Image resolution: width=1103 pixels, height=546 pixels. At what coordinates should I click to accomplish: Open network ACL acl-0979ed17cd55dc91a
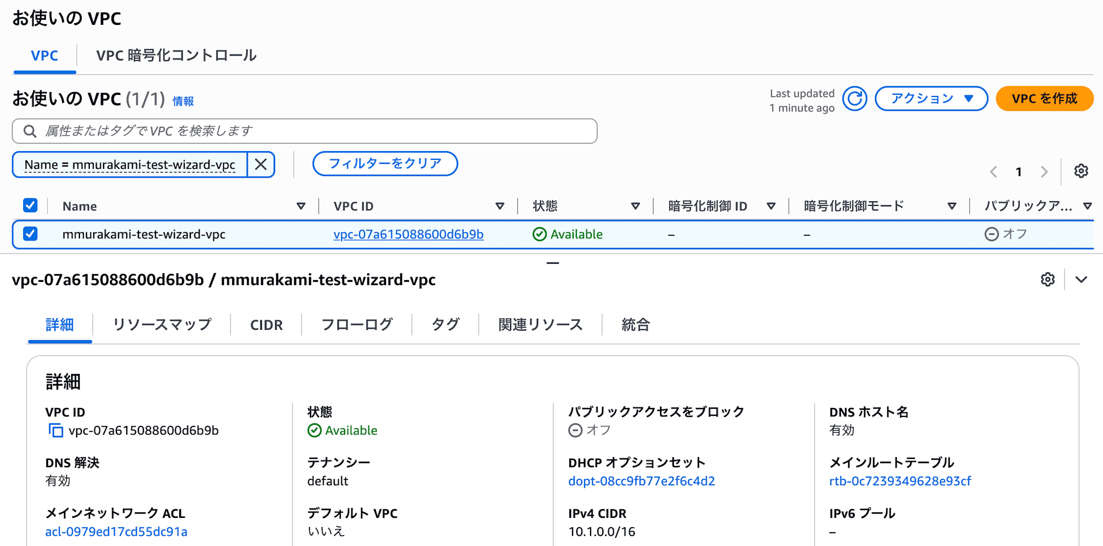(x=116, y=532)
